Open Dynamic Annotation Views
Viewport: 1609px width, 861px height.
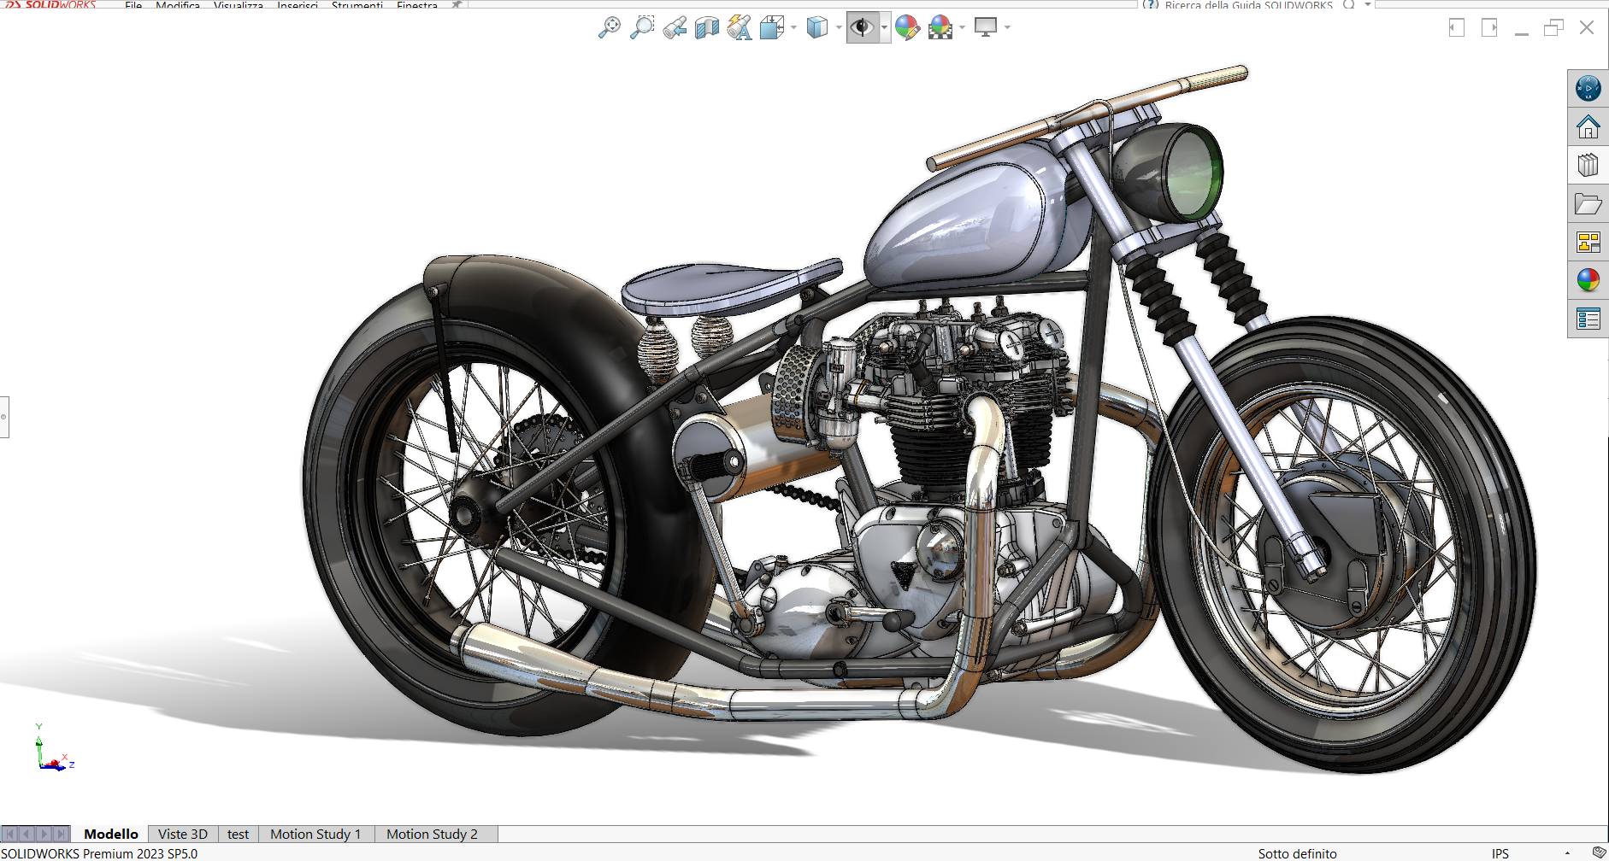(740, 27)
